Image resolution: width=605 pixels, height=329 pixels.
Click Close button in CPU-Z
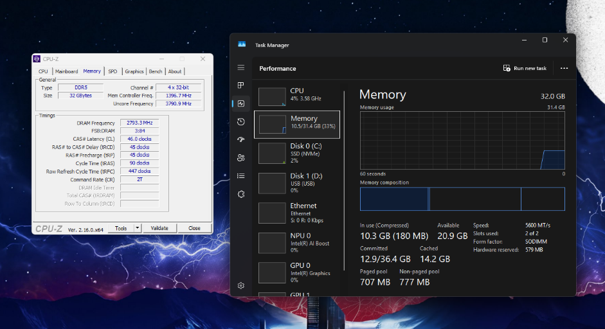[194, 228]
